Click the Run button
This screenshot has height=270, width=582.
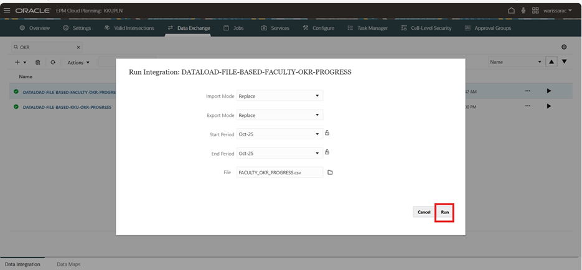(444, 212)
